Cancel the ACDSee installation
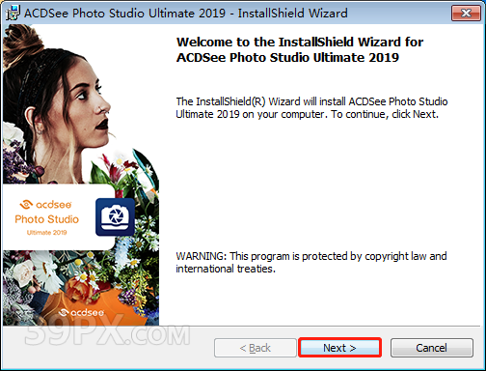Viewport: 486px width, 371px height. pyautogui.click(x=432, y=348)
